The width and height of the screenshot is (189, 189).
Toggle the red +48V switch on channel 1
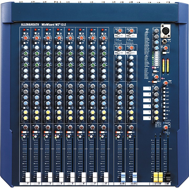click(x=24, y=30)
